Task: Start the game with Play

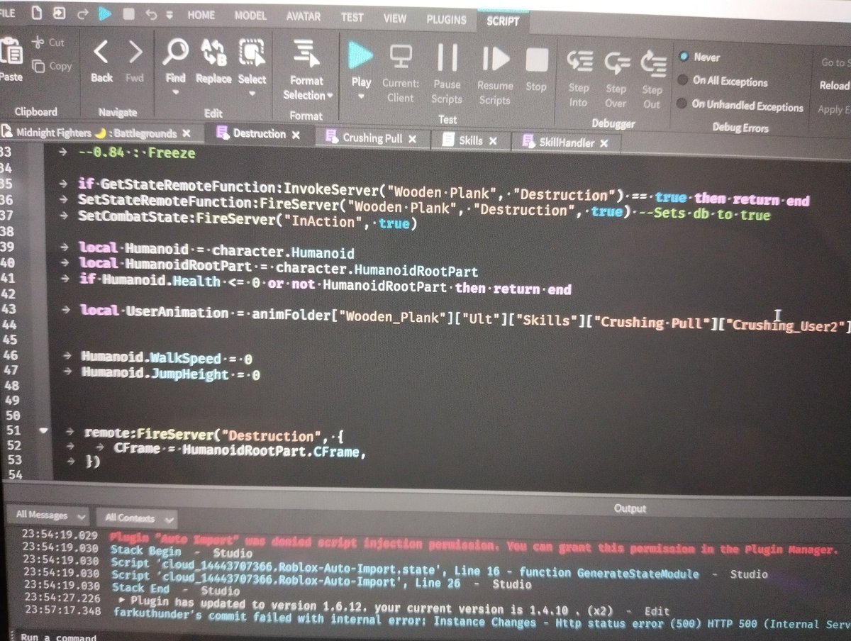Action: tap(361, 55)
